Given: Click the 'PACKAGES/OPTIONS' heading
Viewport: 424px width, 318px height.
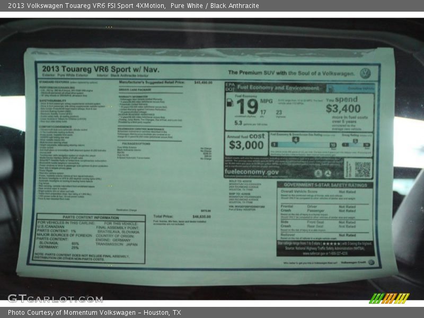Looking at the screenshot, I should point(136,144).
